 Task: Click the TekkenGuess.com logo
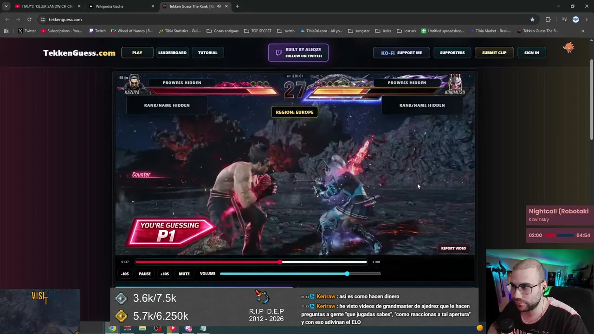click(x=79, y=53)
